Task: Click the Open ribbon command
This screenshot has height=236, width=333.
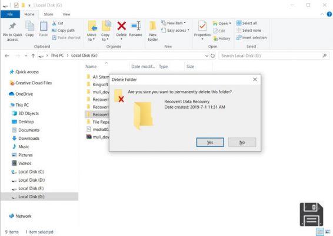Action: click(x=222, y=24)
